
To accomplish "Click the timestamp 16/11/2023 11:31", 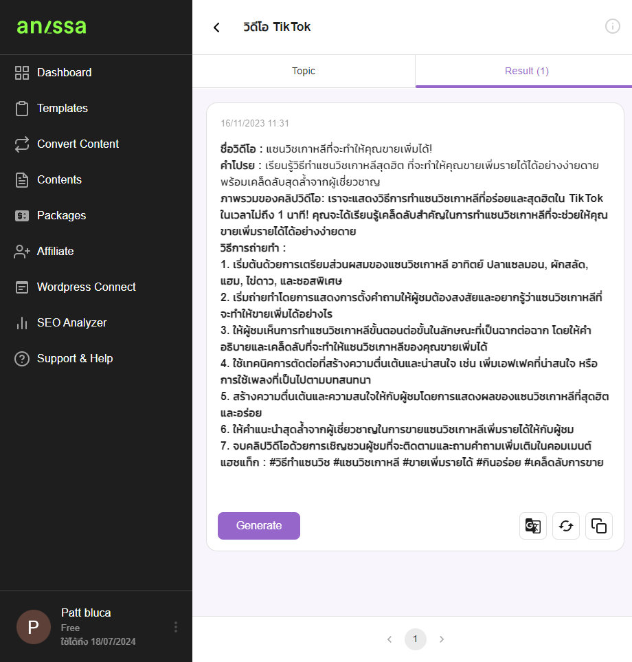I will (255, 123).
